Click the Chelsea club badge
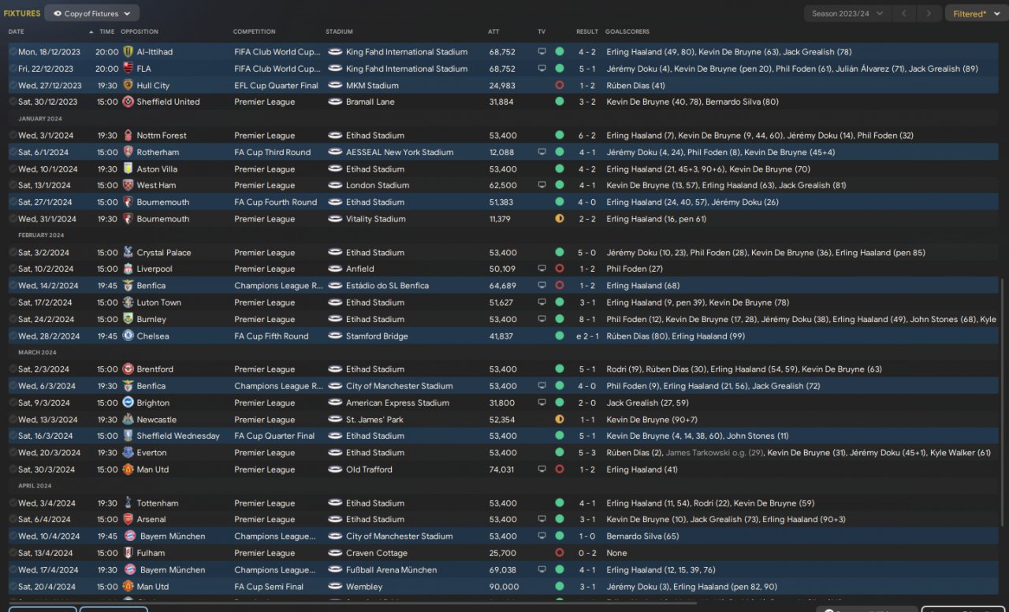The height and width of the screenshot is (612, 1009). pos(128,336)
